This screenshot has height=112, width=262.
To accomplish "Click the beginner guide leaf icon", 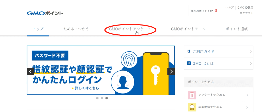I will pos(189,52).
